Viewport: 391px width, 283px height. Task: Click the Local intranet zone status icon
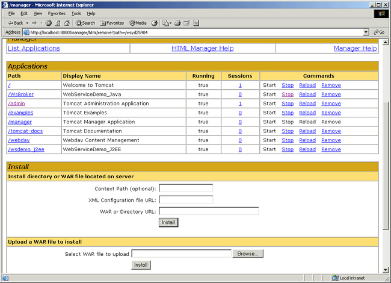336,278
